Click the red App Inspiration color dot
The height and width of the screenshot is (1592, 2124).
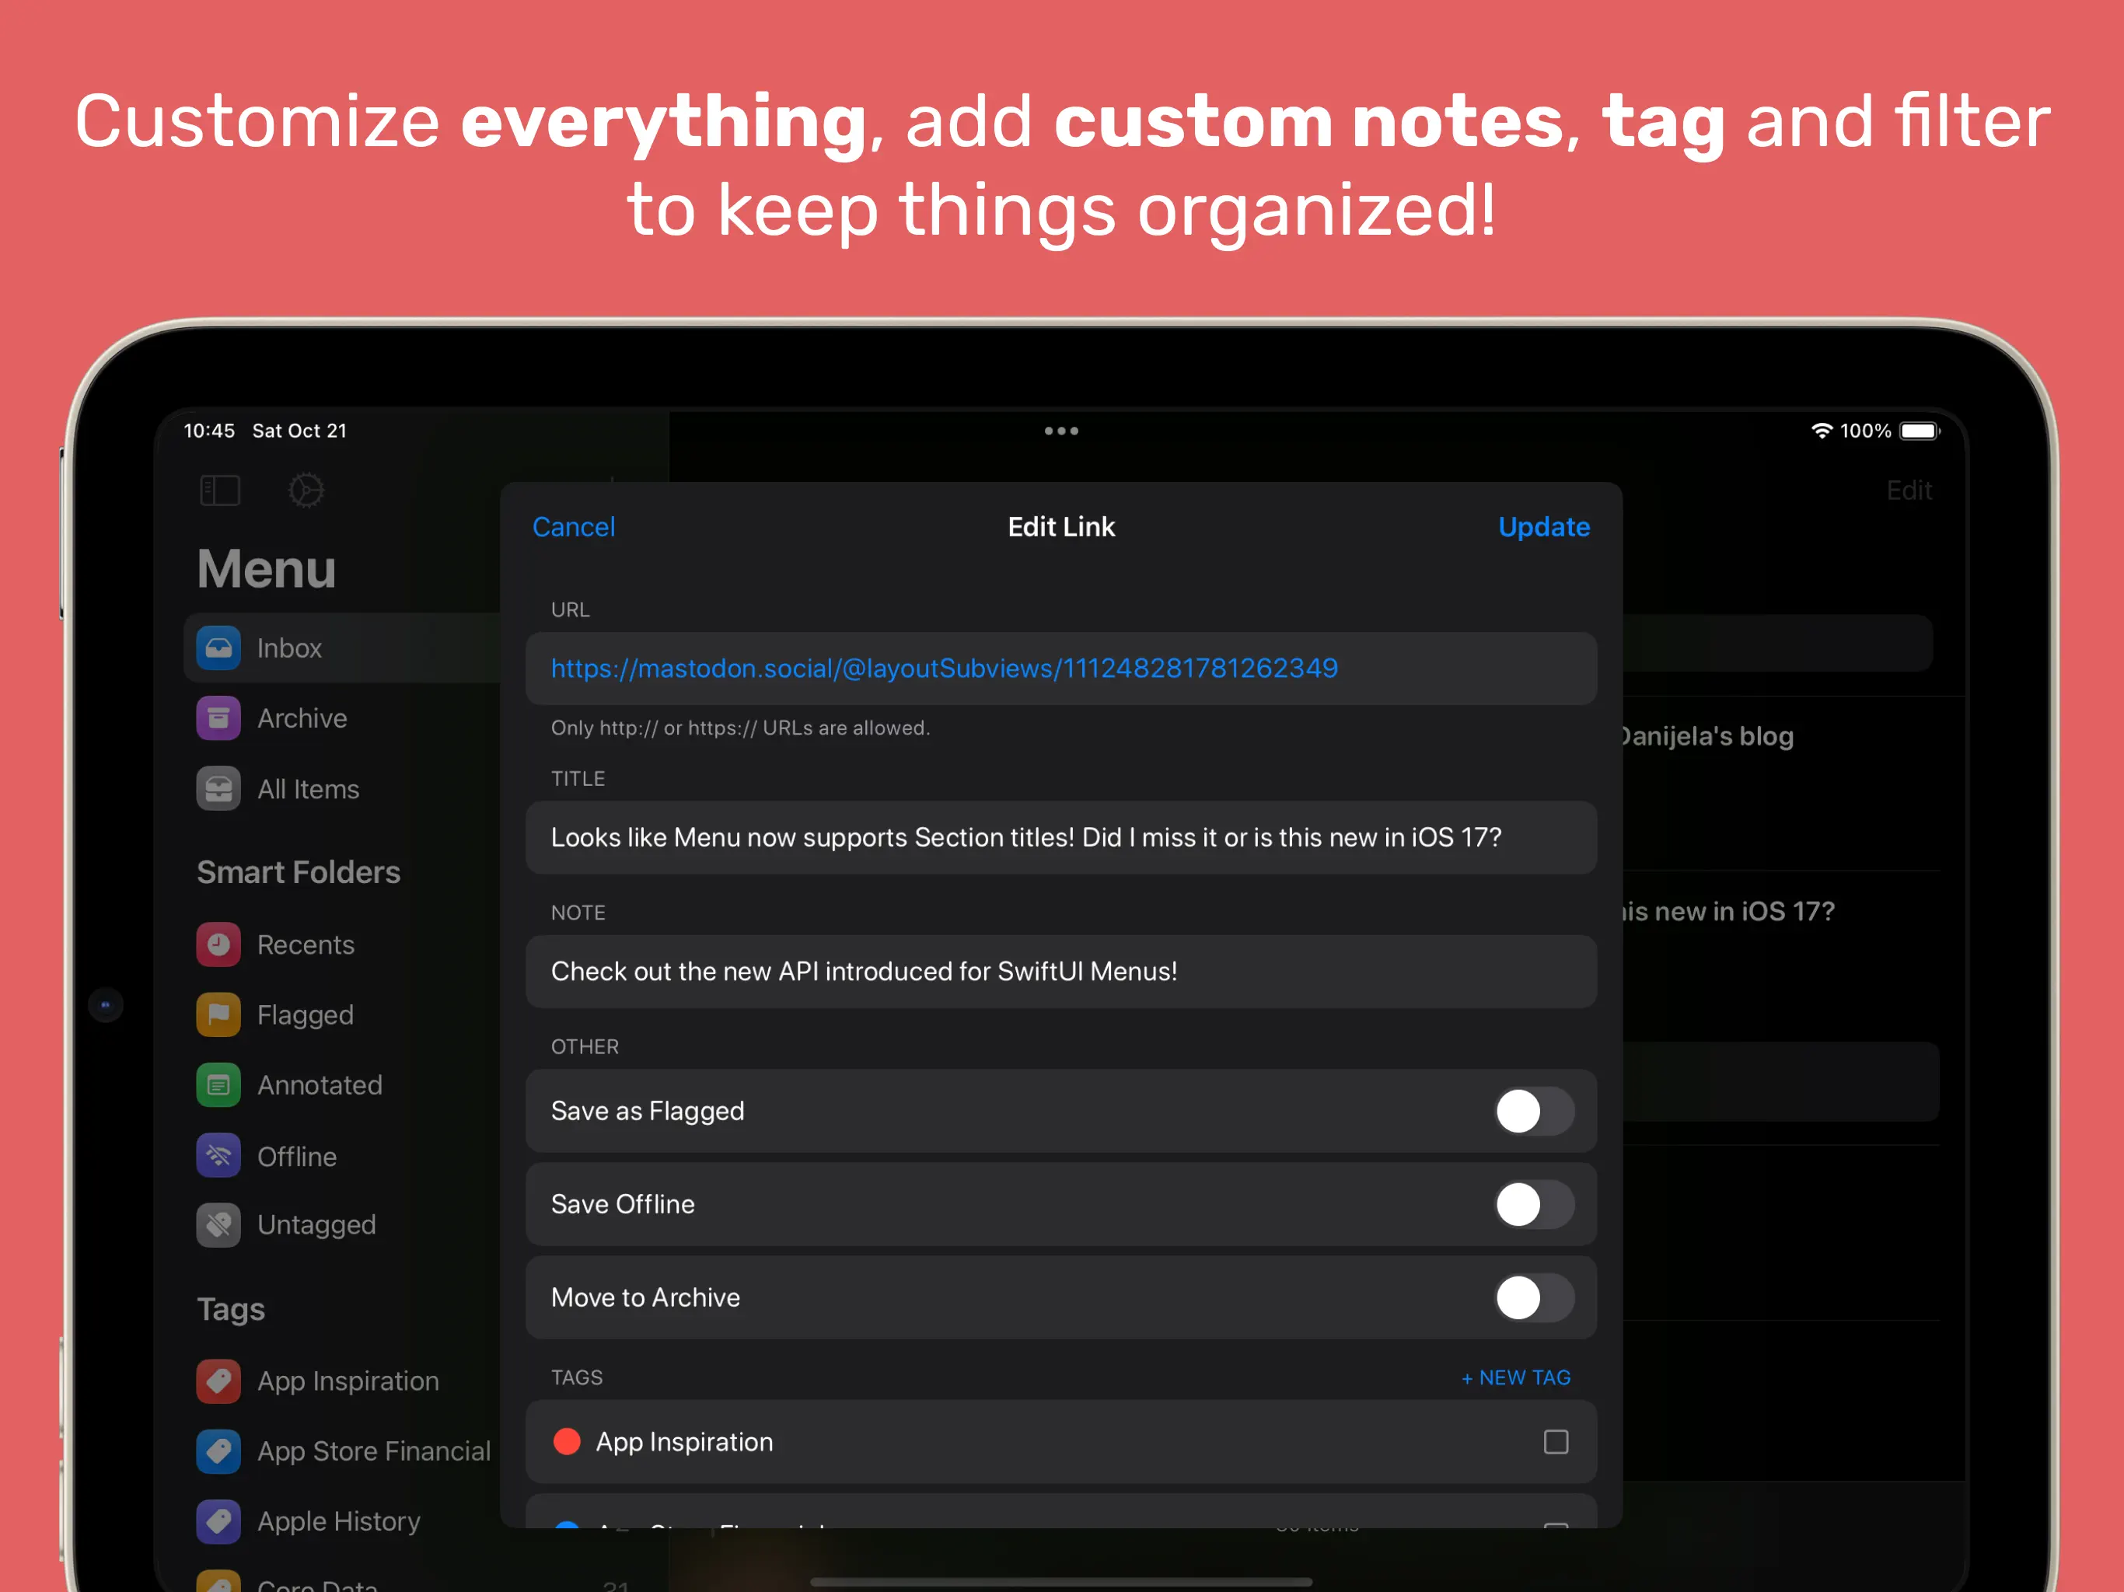pyautogui.click(x=568, y=1442)
